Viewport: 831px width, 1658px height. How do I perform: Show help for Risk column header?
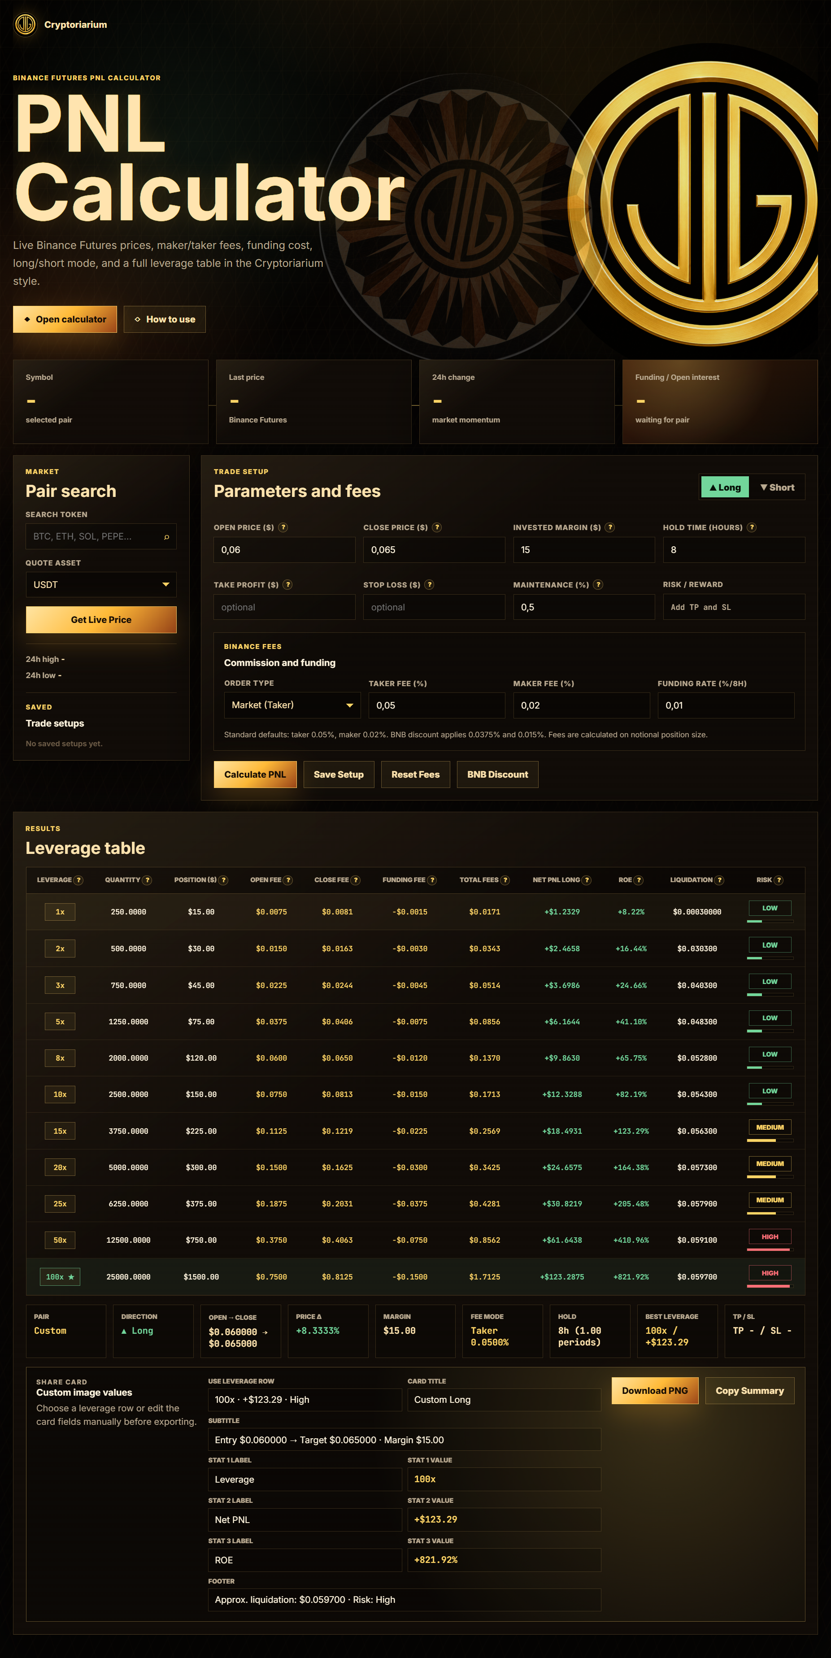[778, 880]
